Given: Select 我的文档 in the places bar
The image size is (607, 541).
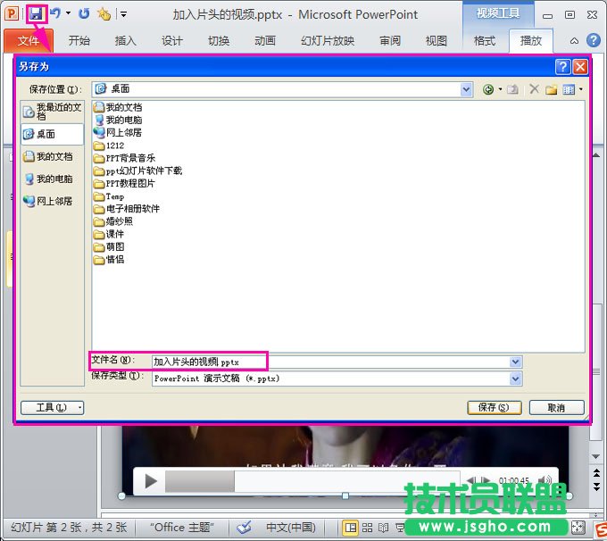Looking at the screenshot, I should point(53,156).
